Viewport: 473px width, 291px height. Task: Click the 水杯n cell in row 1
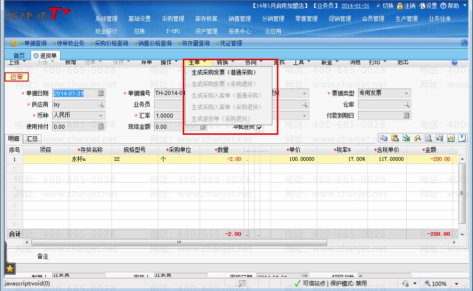[91, 159]
